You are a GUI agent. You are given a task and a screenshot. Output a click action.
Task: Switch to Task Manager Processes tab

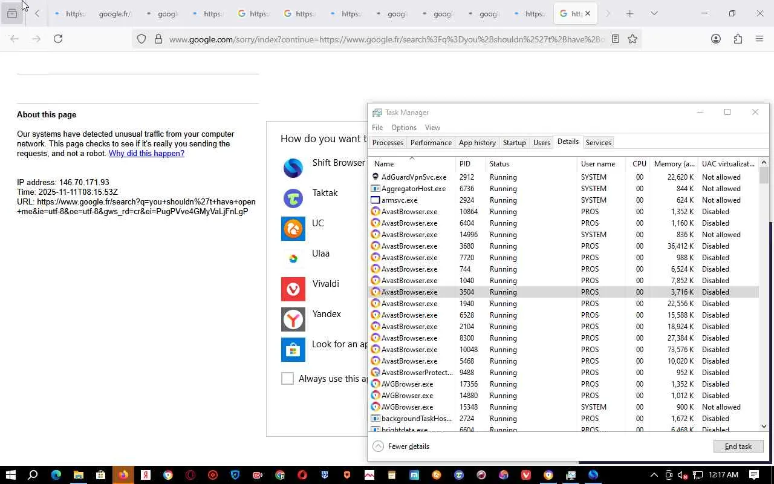(388, 143)
